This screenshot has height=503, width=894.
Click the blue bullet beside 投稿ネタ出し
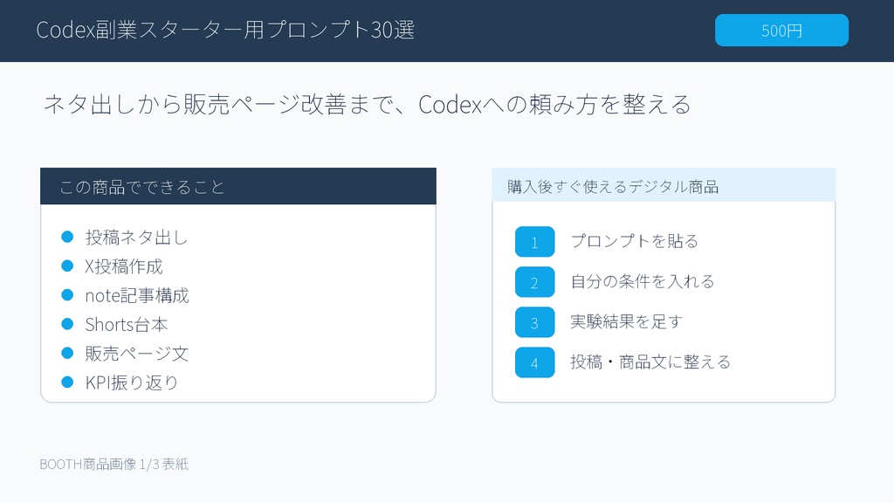point(67,237)
